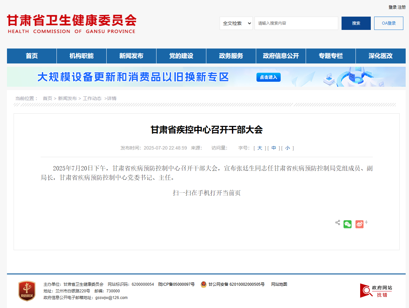Set the font size to 中 (medium)
The image size is (409, 308).
pyautogui.click(x=274, y=148)
